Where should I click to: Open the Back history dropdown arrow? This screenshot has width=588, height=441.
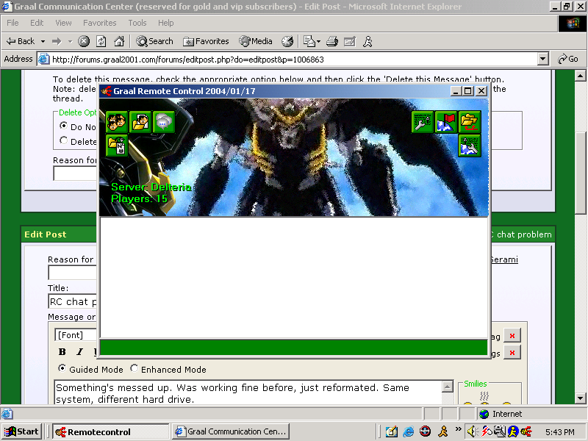pos(43,41)
